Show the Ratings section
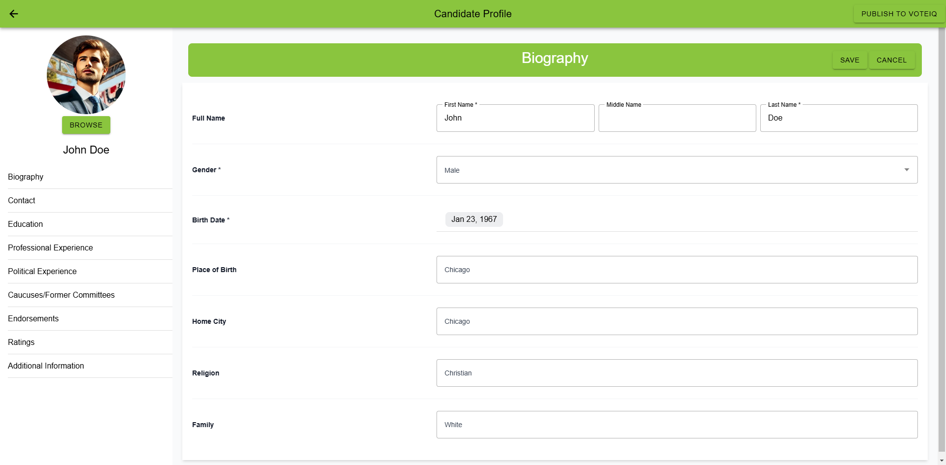Viewport: 946px width, 465px height. (x=21, y=342)
